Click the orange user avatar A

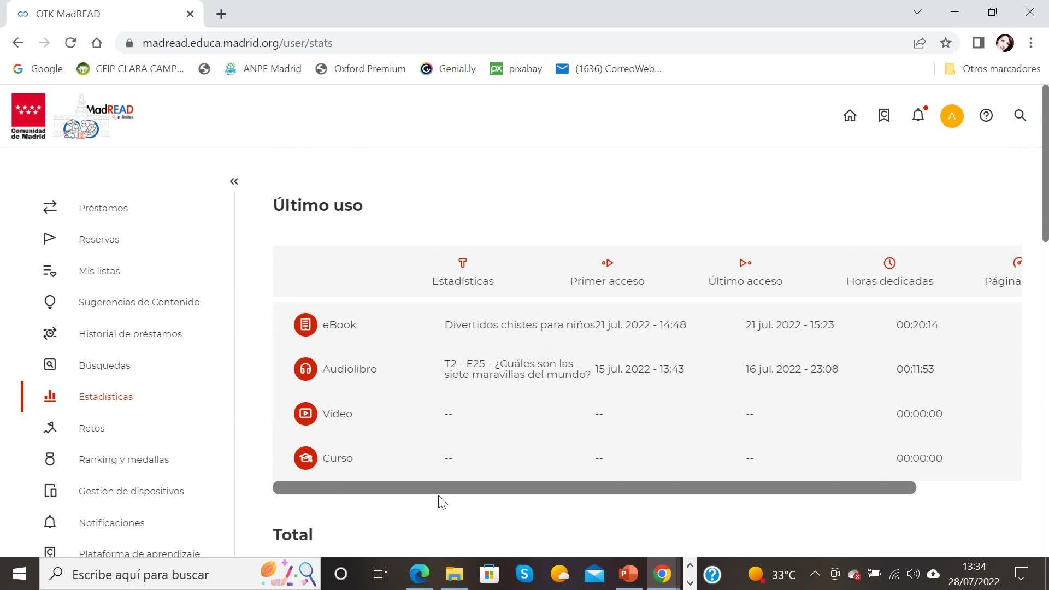pos(951,116)
